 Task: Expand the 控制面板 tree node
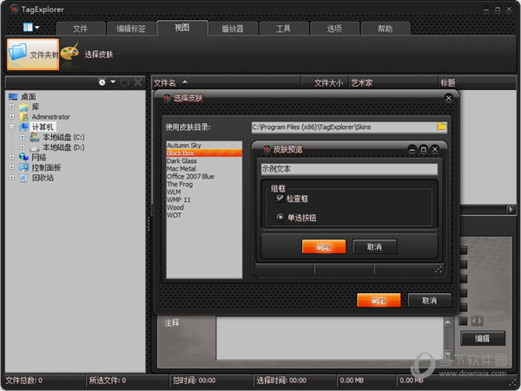[x=11, y=167]
